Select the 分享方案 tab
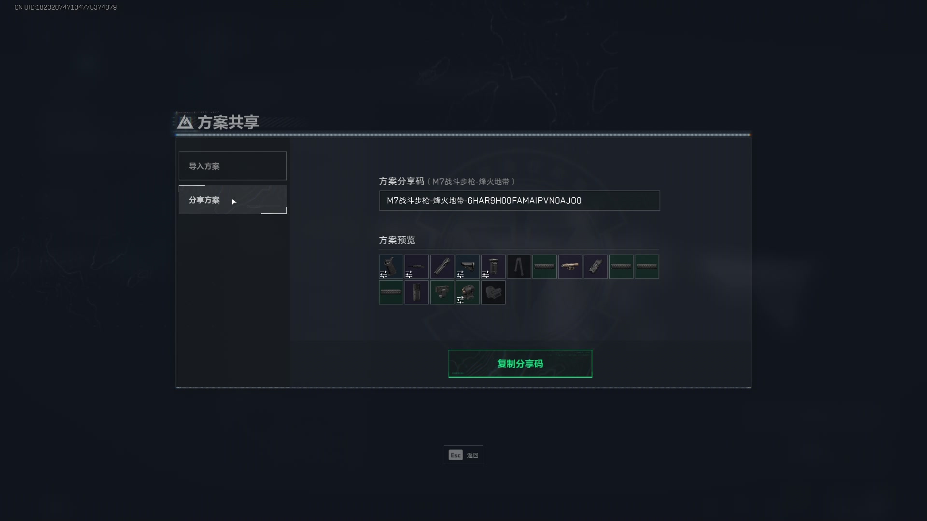Image resolution: width=927 pixels, height=521 pixels. tap(232, 200)
